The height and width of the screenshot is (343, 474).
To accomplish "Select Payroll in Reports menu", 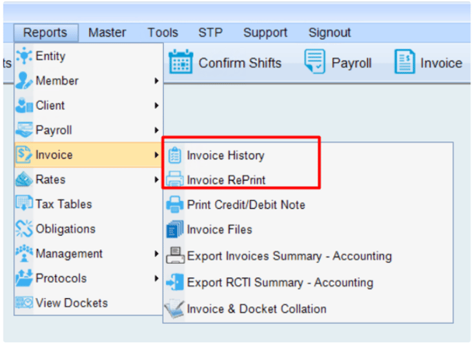I will point(89,130).
